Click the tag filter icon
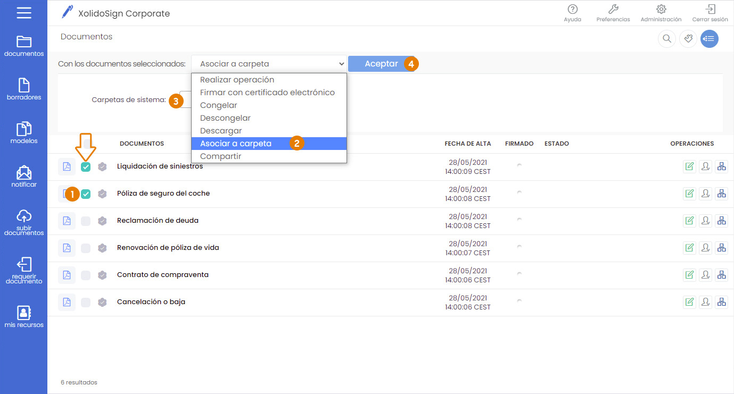This screenshot has width=734, height=394. 688,39
